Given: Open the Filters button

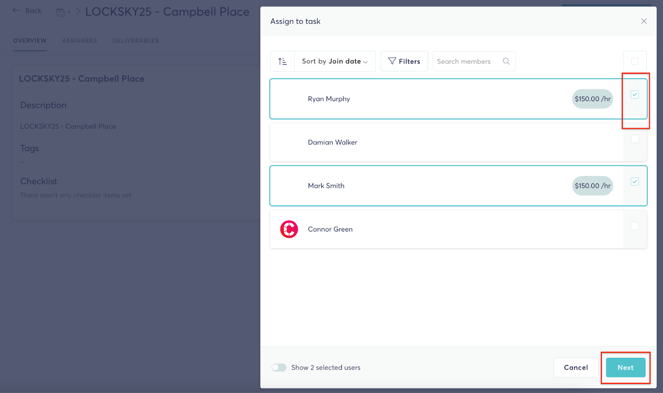Looking at the screenshot, I should tap(404, 61).
